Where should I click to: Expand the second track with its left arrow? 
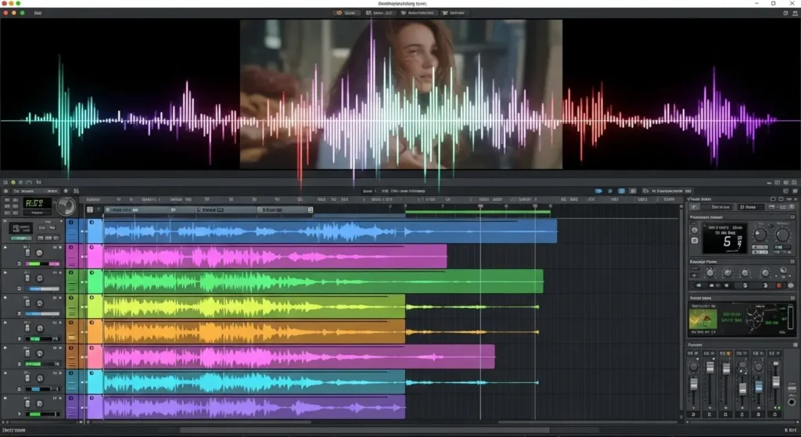[x=5, y=247]
